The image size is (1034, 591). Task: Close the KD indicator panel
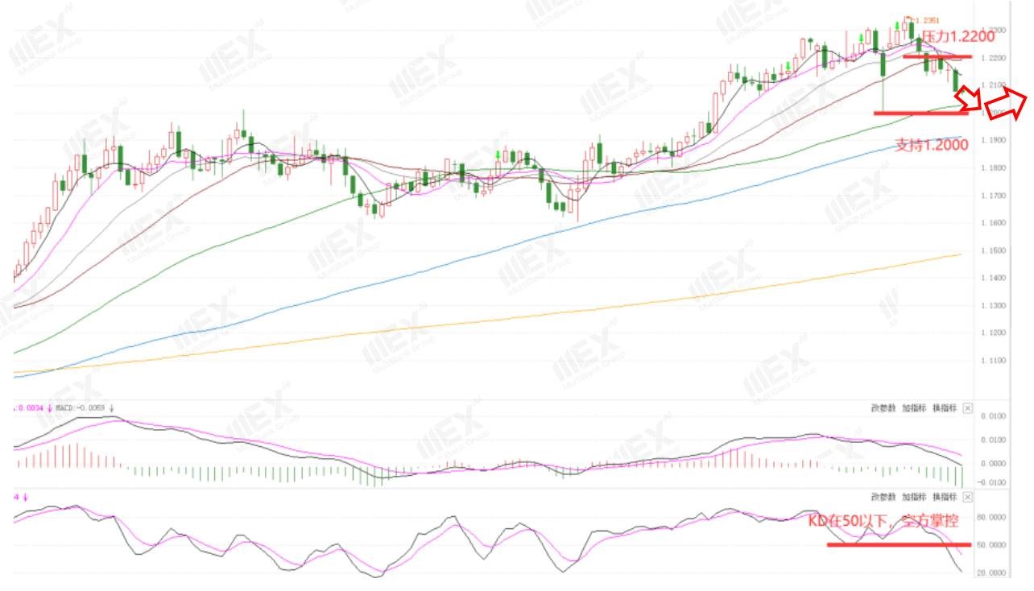coord(967,497)
